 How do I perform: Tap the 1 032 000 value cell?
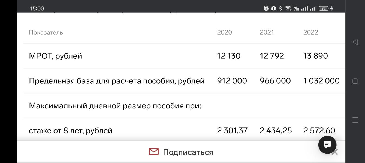coord(321,81)
